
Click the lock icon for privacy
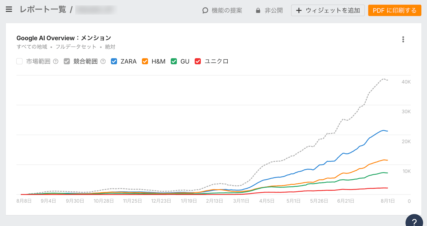258,10
